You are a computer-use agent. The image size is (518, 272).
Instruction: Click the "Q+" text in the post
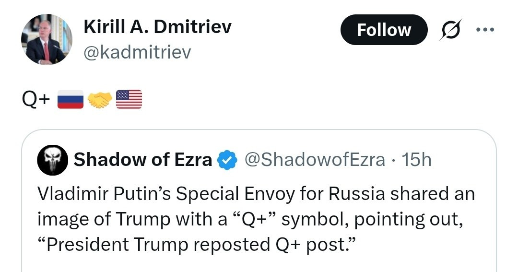pyautogui.click(x=36, y=99)
